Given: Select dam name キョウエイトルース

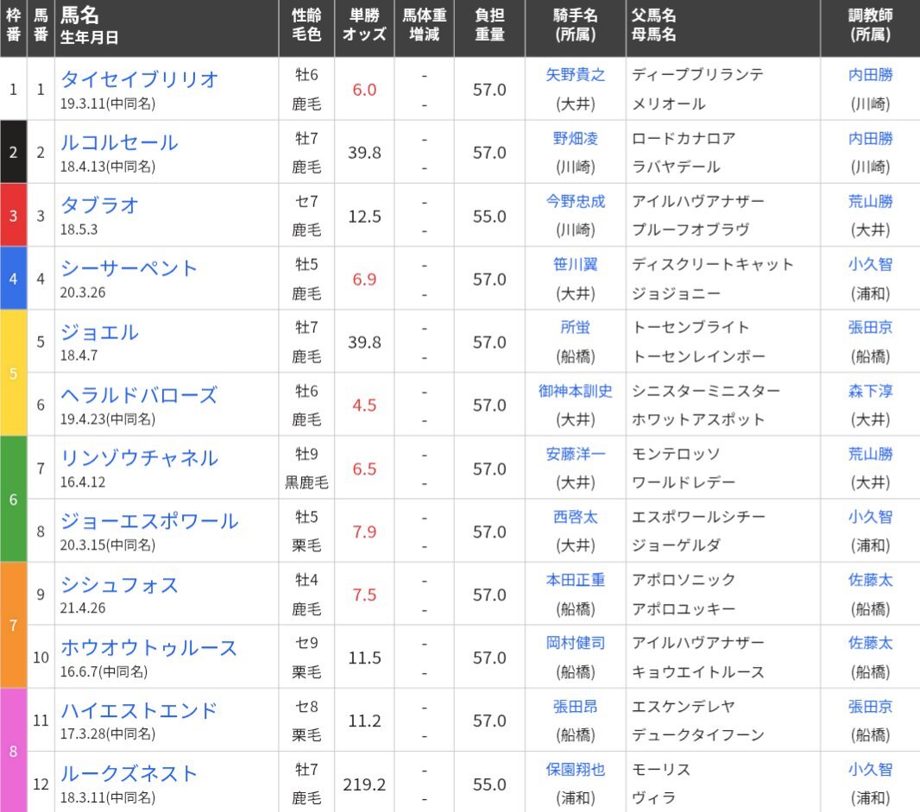Looking at the screenshot, I should pyautogui.click(x=697, y=672).
